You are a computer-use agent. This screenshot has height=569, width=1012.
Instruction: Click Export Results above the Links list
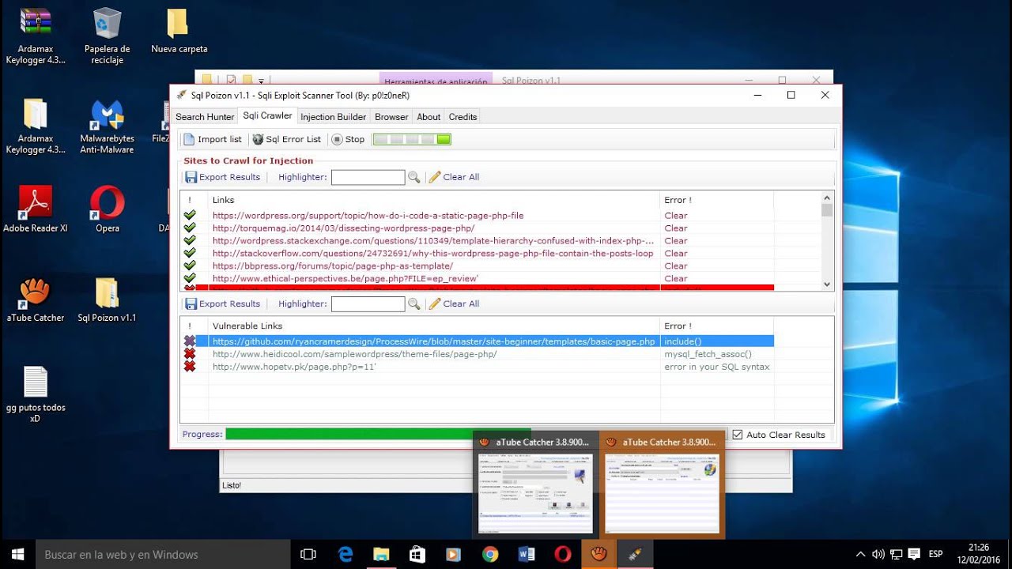(223, 177)
